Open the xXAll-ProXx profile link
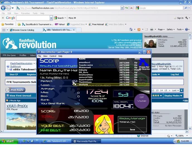This screenshot has width=192, height=156. (17, 106)
